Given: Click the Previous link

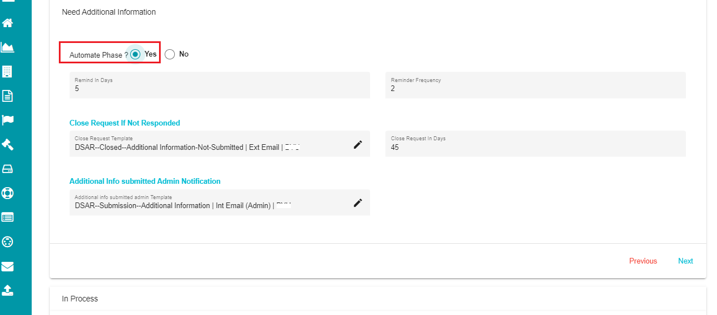Looking at the screenshot, I should 643,261.
